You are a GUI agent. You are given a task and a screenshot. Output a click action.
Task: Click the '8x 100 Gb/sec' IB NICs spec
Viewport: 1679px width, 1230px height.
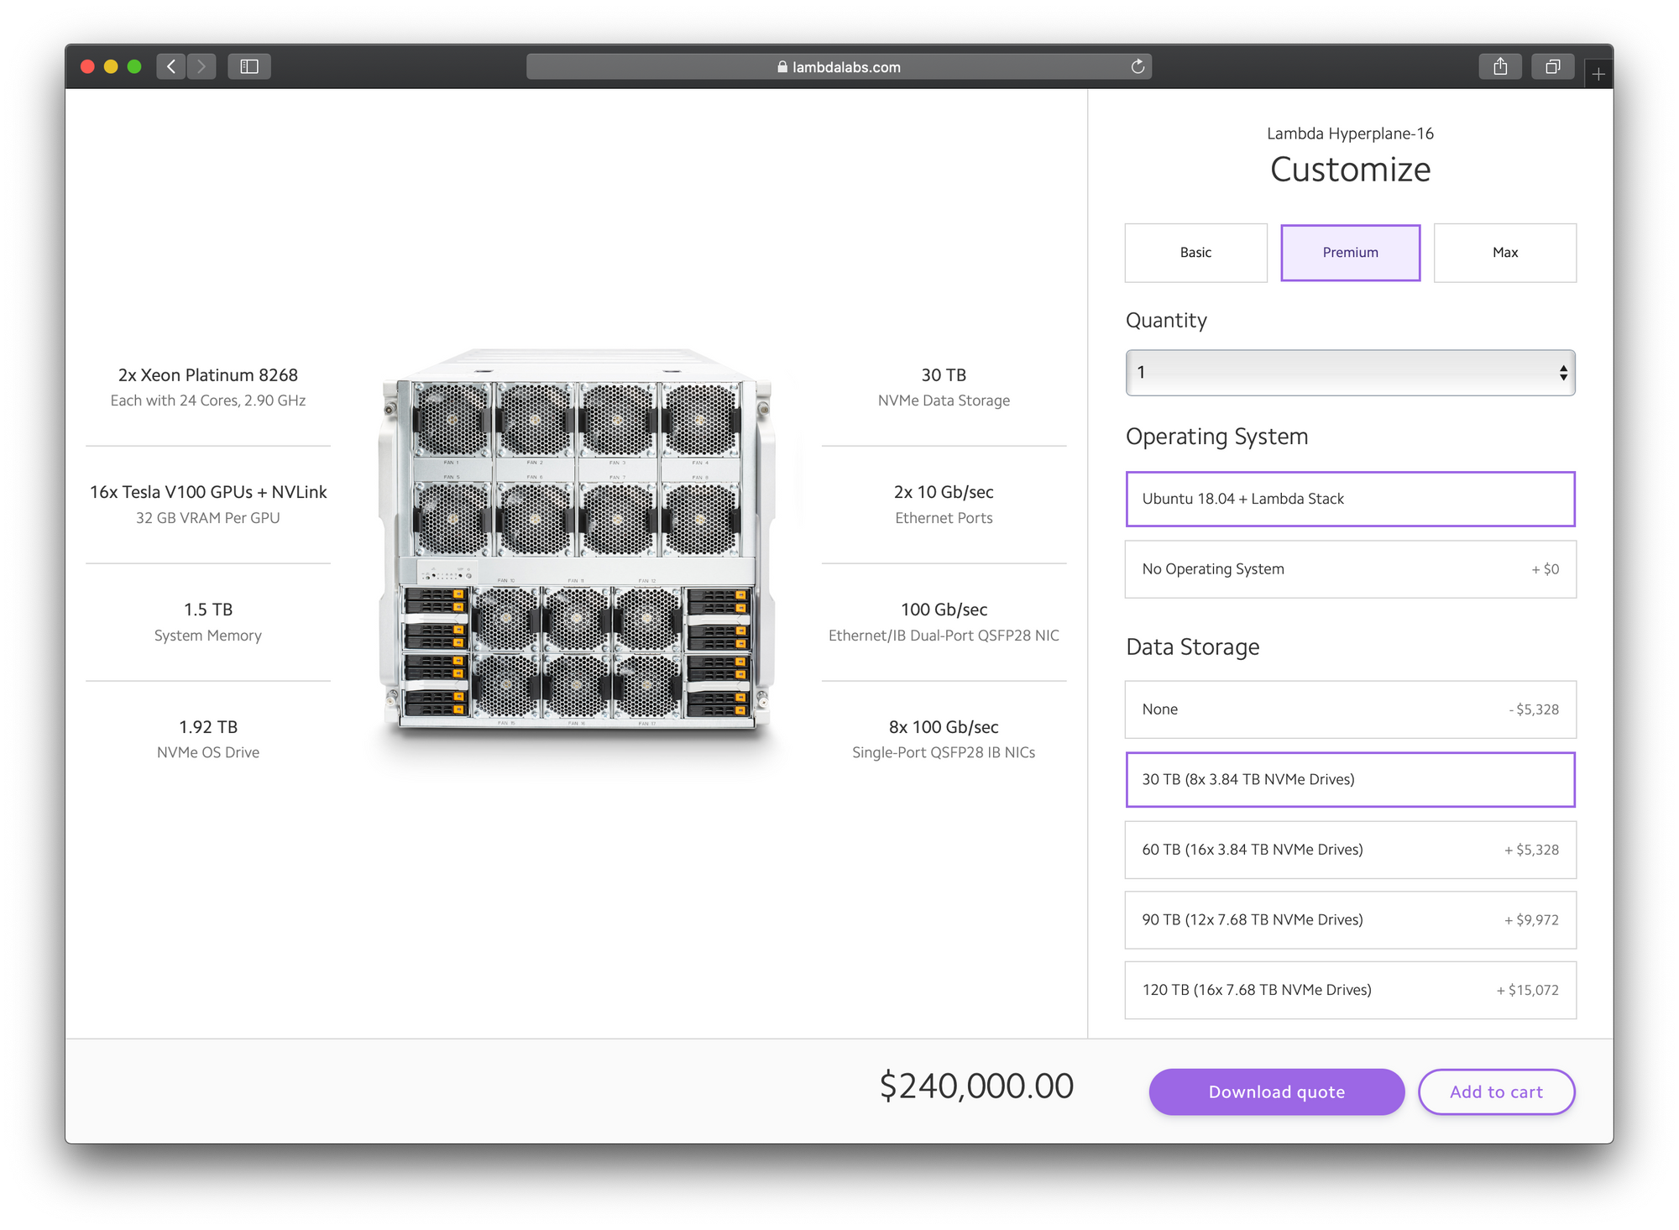tap(944, 727)
